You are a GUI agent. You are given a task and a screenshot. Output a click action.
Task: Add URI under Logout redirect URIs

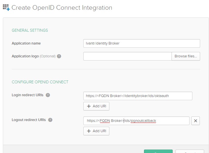pos(96,131)
